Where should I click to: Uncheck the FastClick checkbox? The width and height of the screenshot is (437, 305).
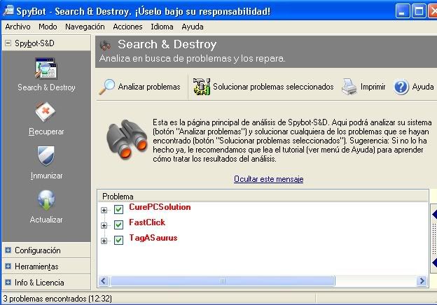pyautogui.click(x=119, y=225)
